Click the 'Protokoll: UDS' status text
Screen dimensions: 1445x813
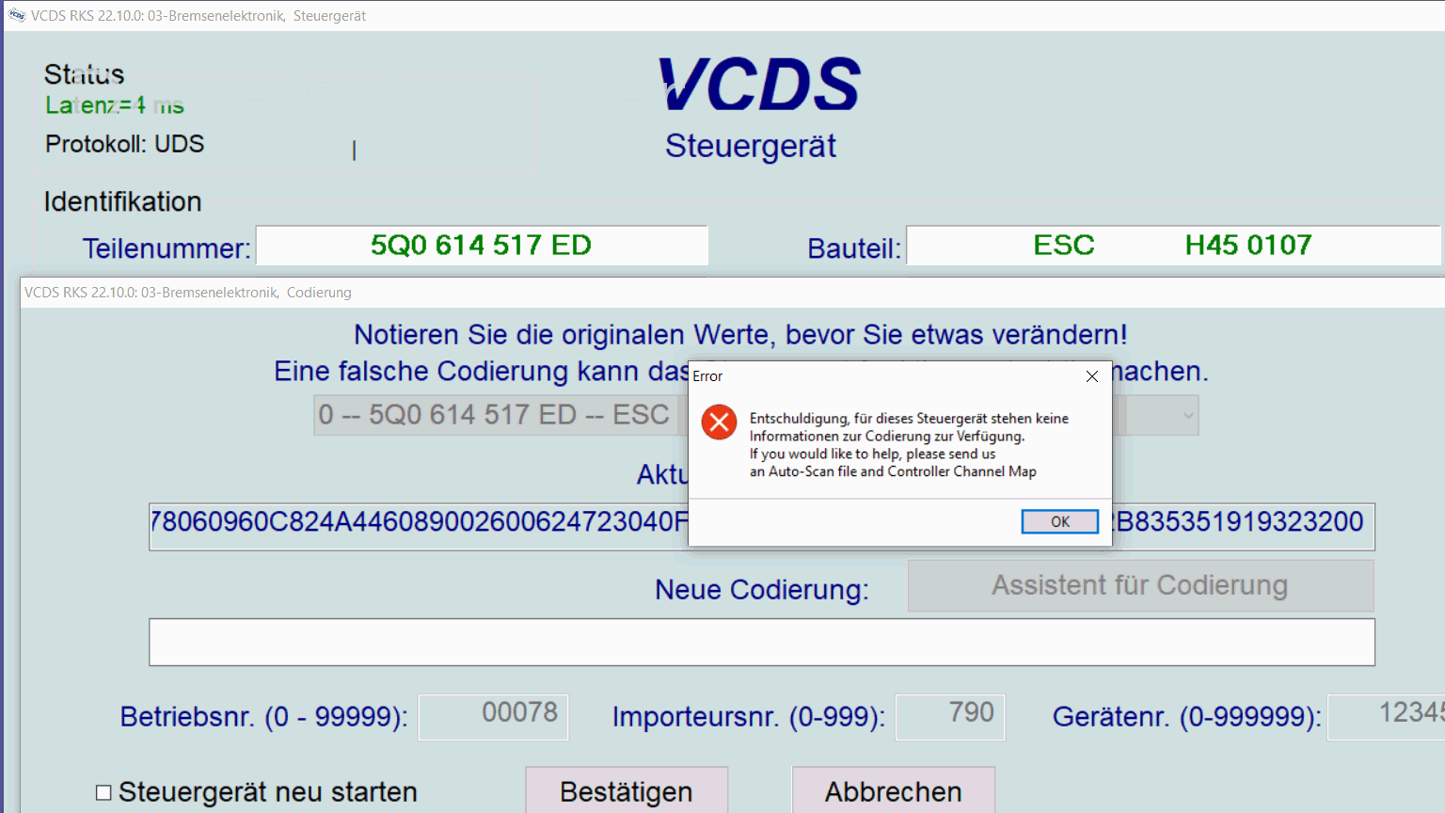[x=125, y=144]
